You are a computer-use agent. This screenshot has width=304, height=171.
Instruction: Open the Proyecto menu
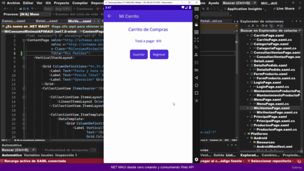61,3
